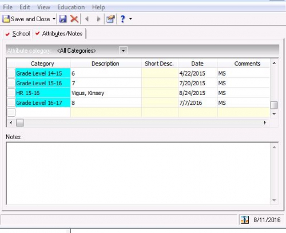
Task: Click the attributes grid scroll down arrow
Action: coord(274,114)
